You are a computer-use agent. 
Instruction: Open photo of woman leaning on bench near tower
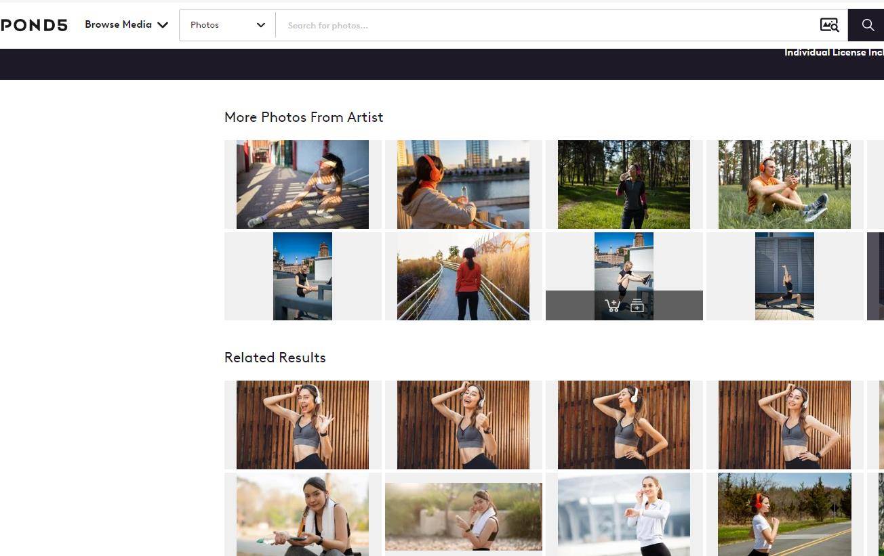(x=302, y=276)
